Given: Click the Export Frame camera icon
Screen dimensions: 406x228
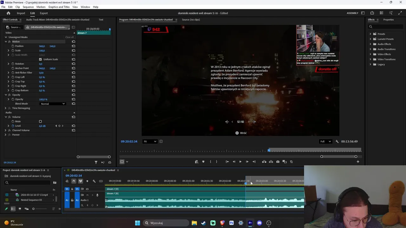Looking at the screenshot, I should (x=278, y=162).
